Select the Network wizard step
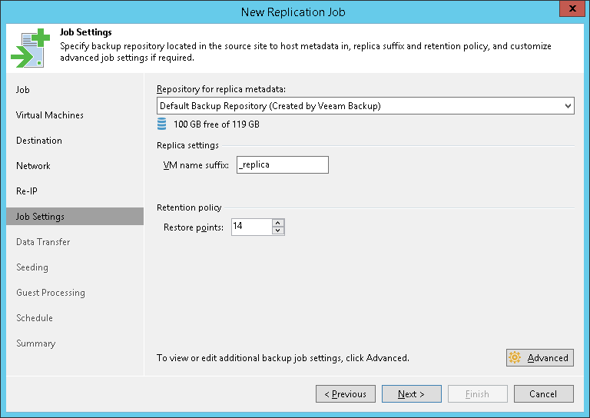Screen dimensions: 590x418 [33, 166]
